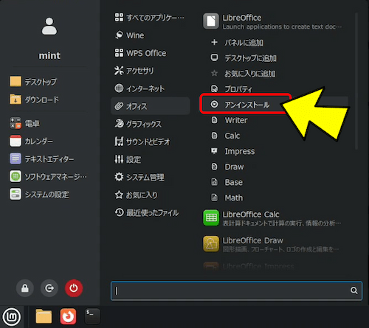
Task: Select すべてのアプリケーション category
Action: [x=150, y=18]
